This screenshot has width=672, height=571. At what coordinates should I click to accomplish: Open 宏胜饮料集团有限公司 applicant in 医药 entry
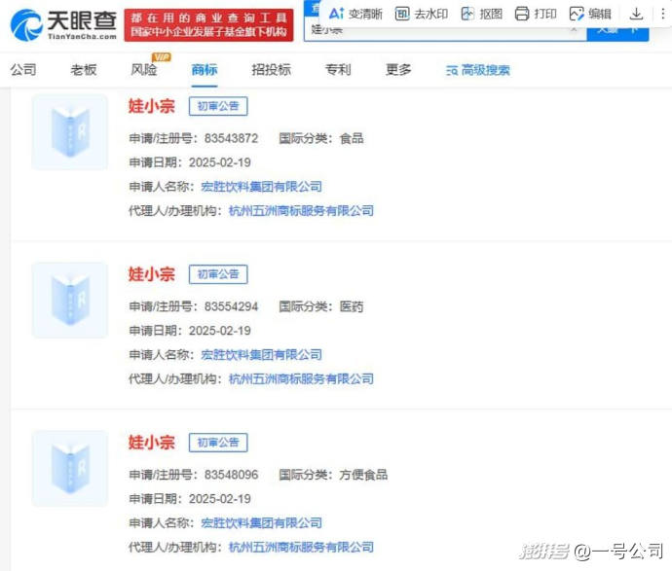coord(261,355)
